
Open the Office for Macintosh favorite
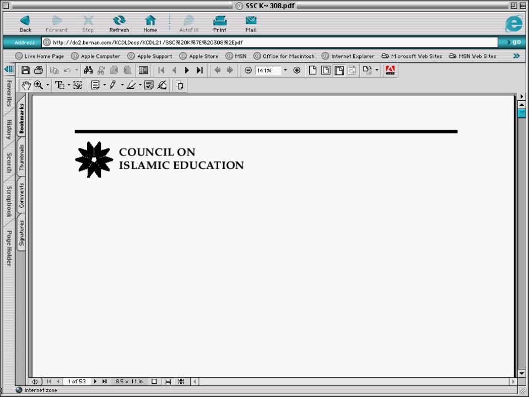pyautogui.click(x=284, y=56)
